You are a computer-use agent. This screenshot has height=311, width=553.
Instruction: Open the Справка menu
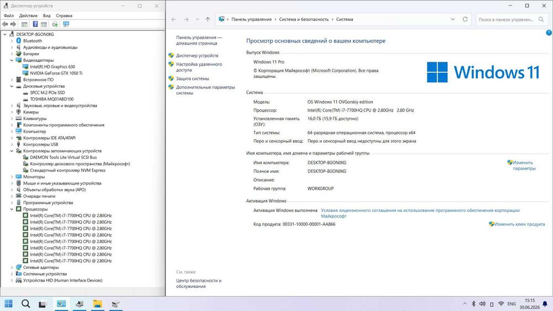64,15
